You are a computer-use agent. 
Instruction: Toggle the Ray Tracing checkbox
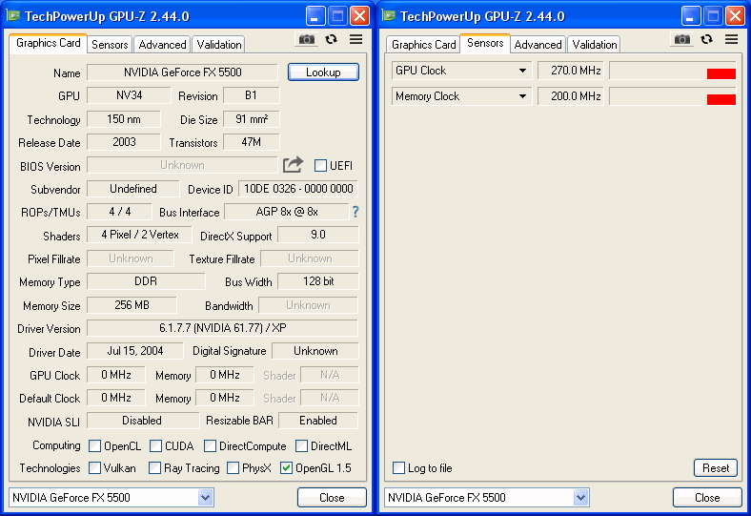point(154,468)
